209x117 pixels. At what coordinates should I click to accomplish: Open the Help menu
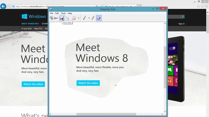click(70, 13)
